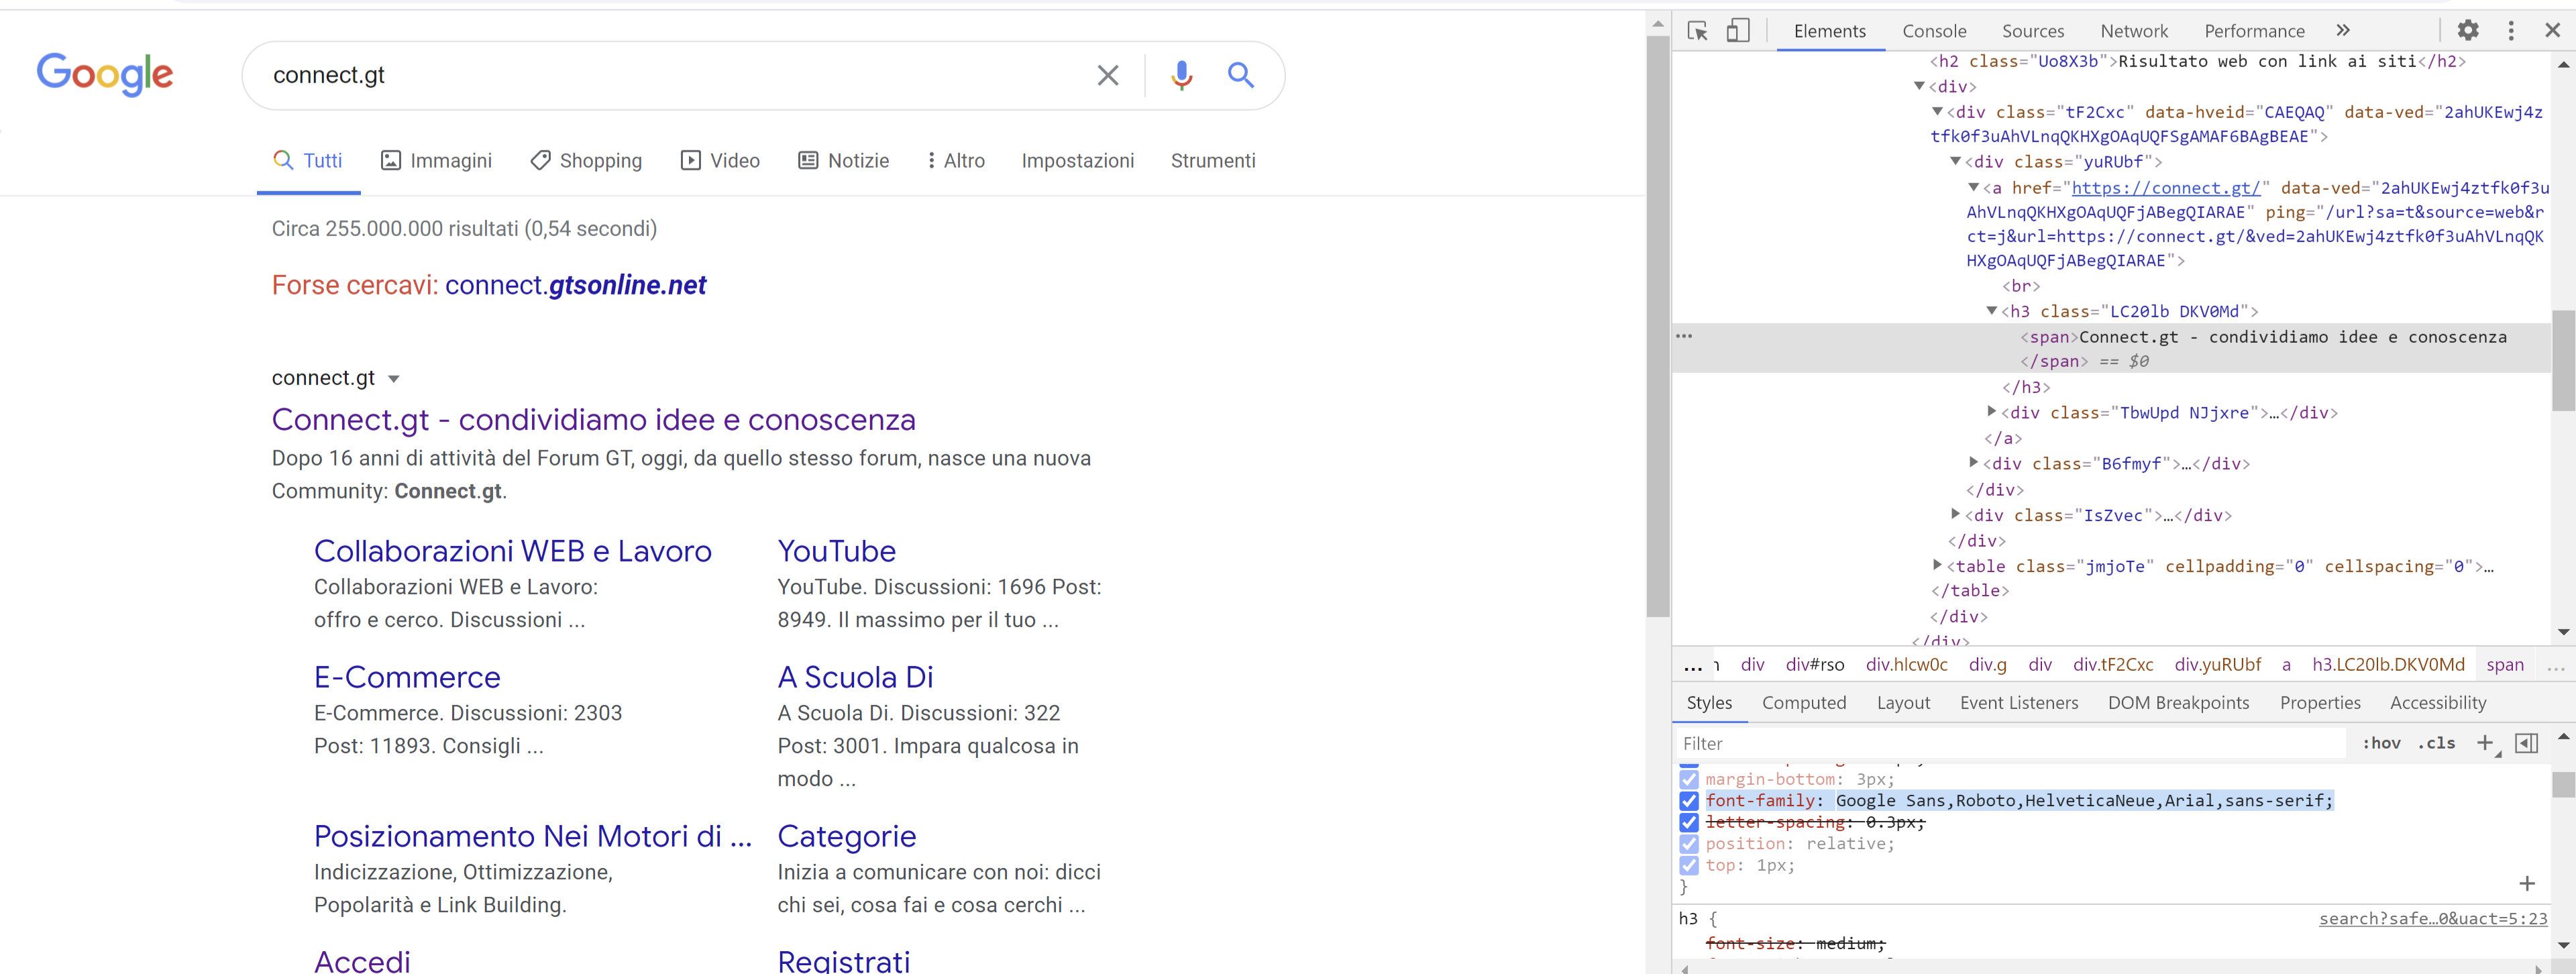Toggle computed styles sidebar icon
This screenshot has width=2576, height=974.
(2526, 743)
